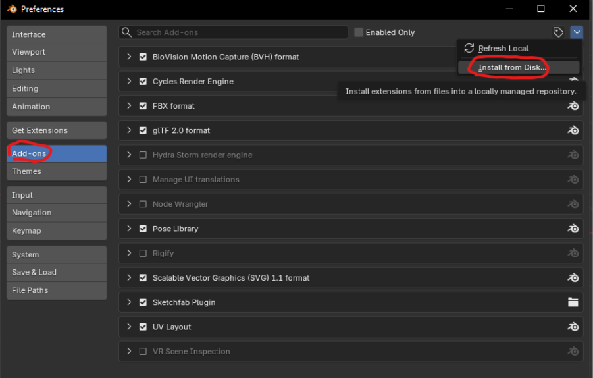Click the Refresh Local arrows icon
Image resolution: width=593 pixels, height=378 pixels.
[x=469, y=48]
